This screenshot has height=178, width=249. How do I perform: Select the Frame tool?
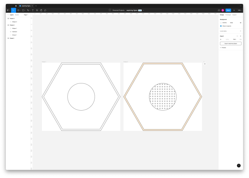(18, 10)
